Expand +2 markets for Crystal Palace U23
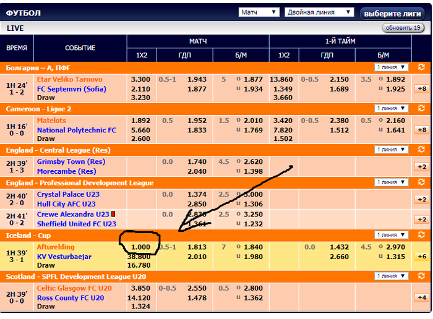433x319 pixels. [x=422, y=199]
